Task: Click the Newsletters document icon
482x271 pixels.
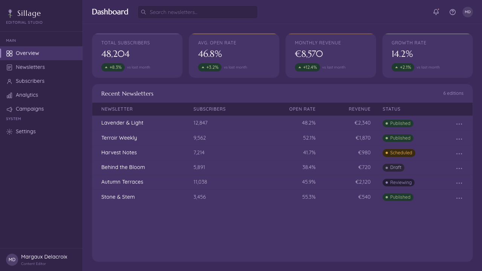Action: (9, 67)
